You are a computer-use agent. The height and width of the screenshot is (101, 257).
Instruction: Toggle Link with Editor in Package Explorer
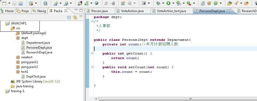75,18
